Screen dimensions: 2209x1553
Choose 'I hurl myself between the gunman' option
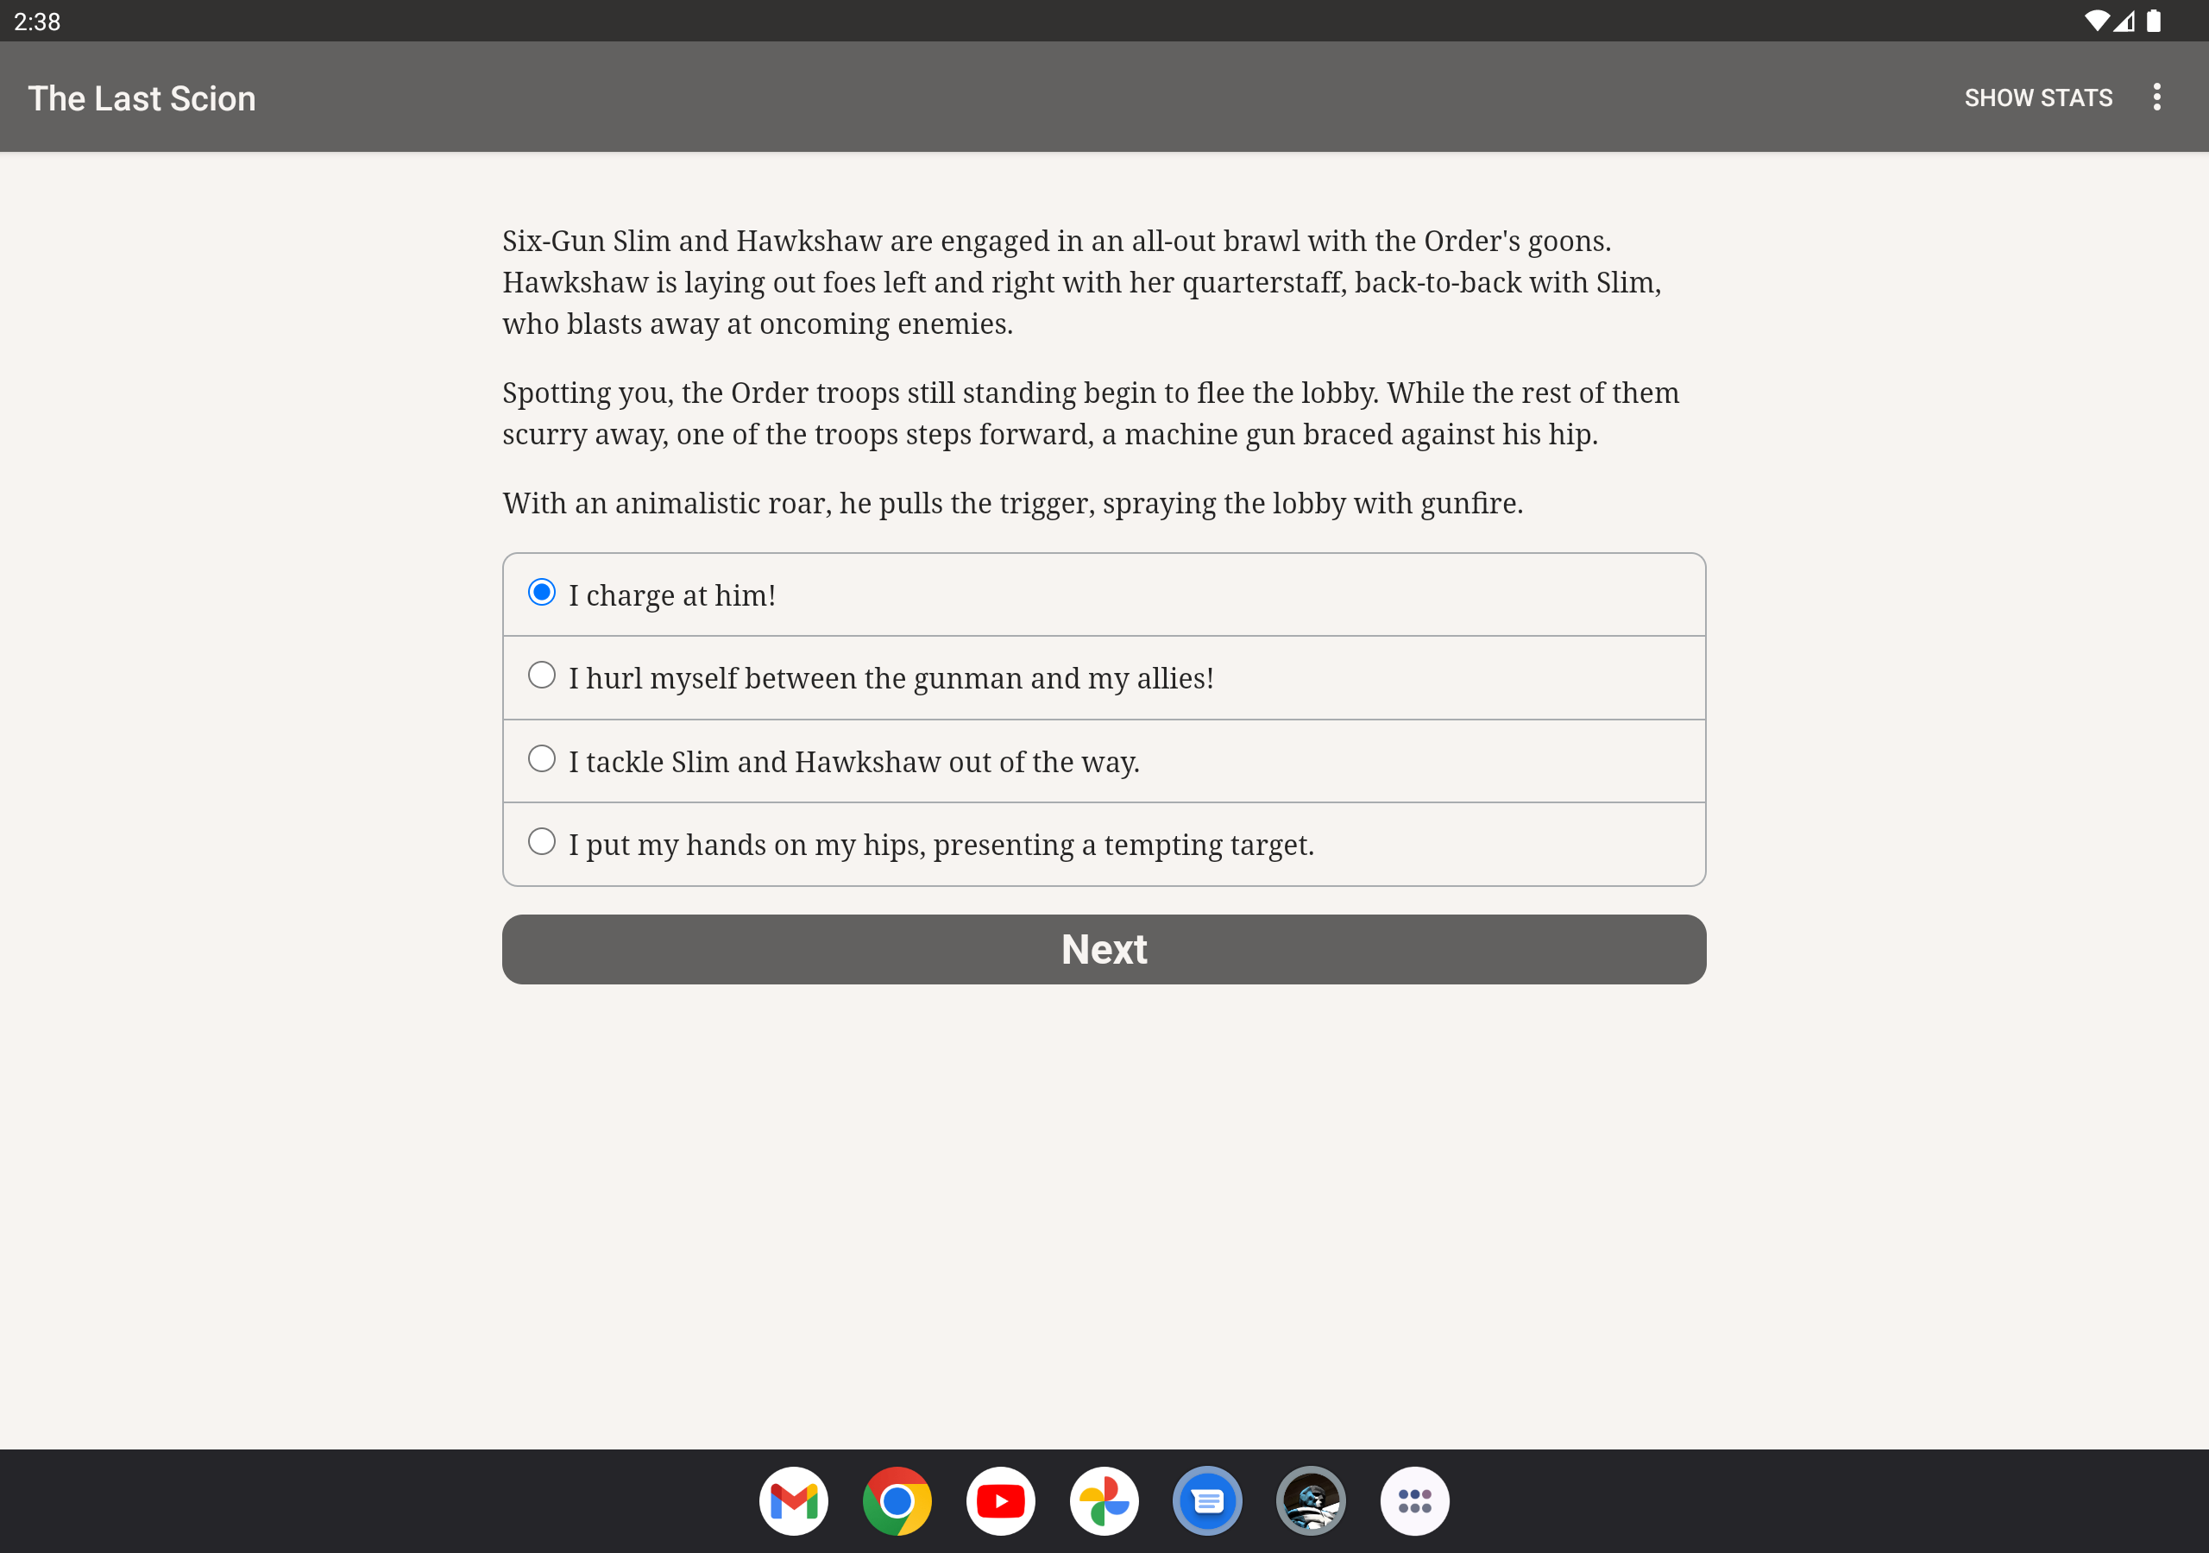tap(542, 676)
